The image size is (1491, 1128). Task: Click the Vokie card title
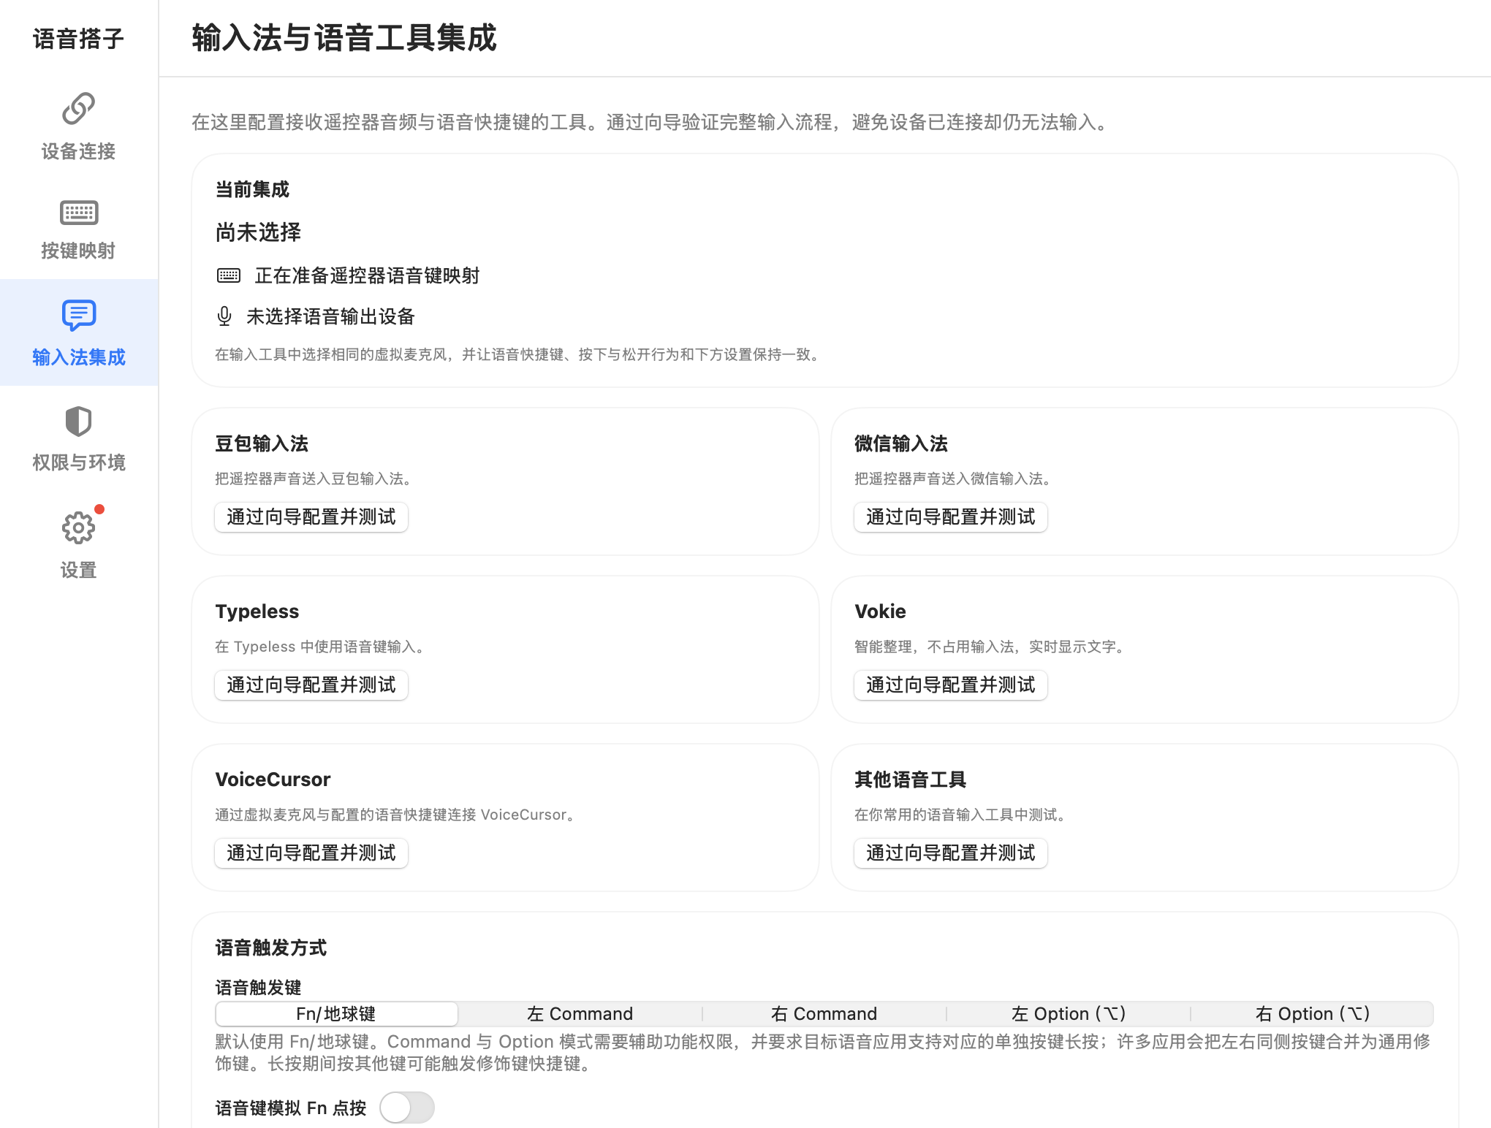click(880, 611)
